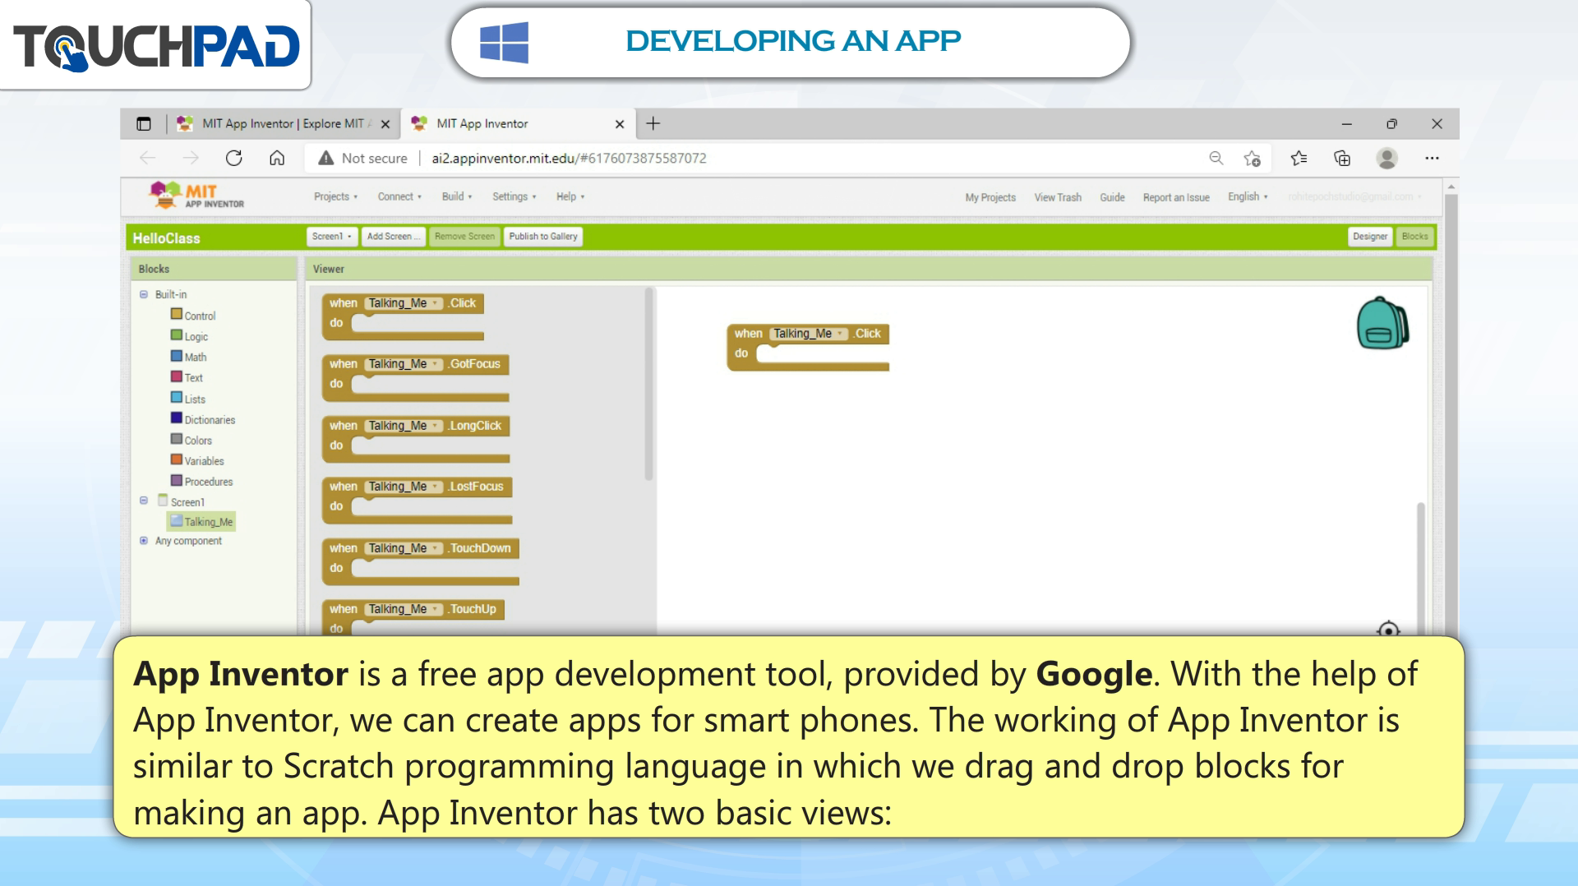
Task: Open the Screen1 screen selector dropdown
Action: click(x=332, y=236)
